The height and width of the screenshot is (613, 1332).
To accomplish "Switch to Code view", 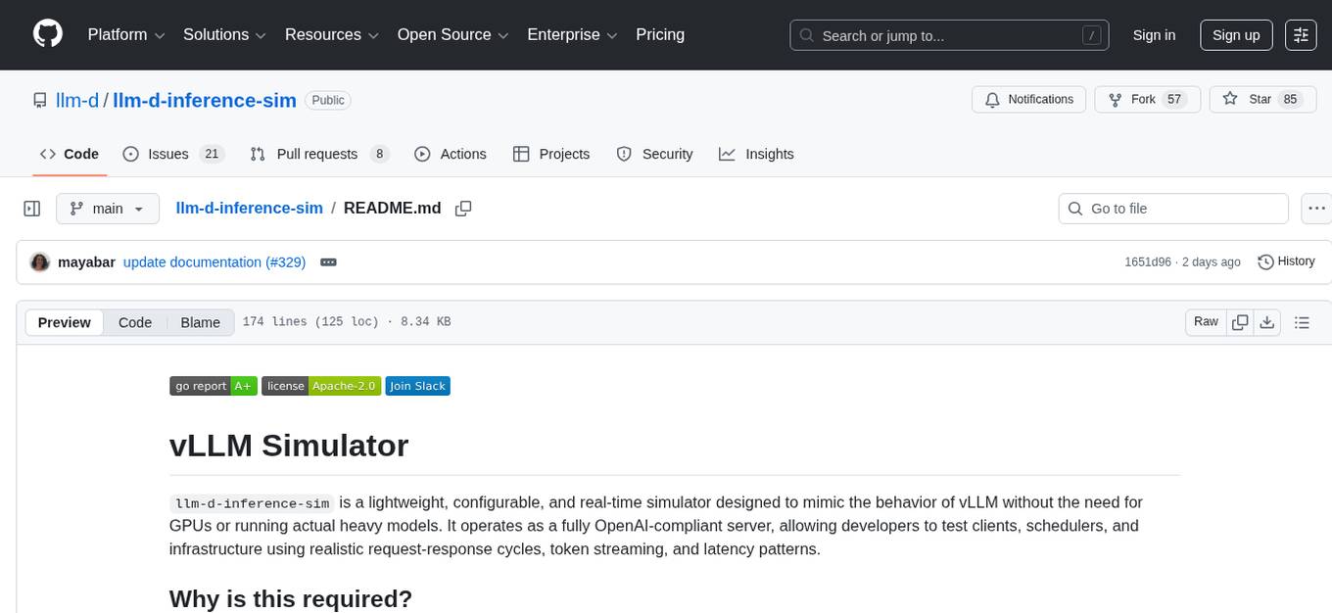I will point(135,322).
